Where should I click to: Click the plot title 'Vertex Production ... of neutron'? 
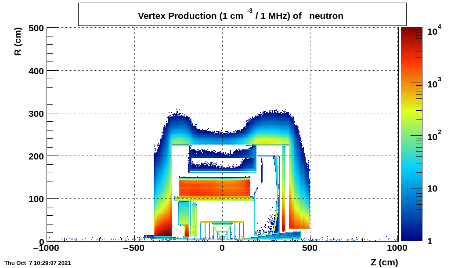click(241, 15)
